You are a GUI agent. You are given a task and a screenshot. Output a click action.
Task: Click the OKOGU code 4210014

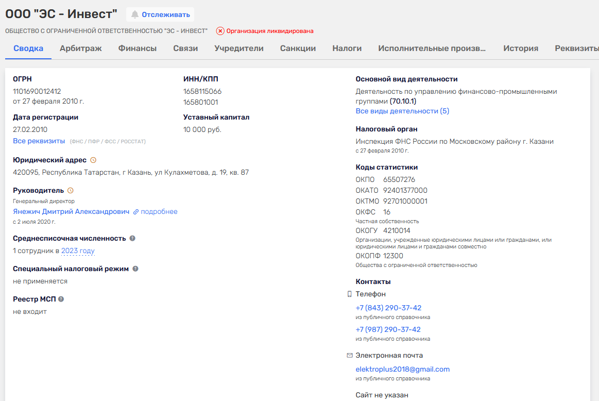397,230
